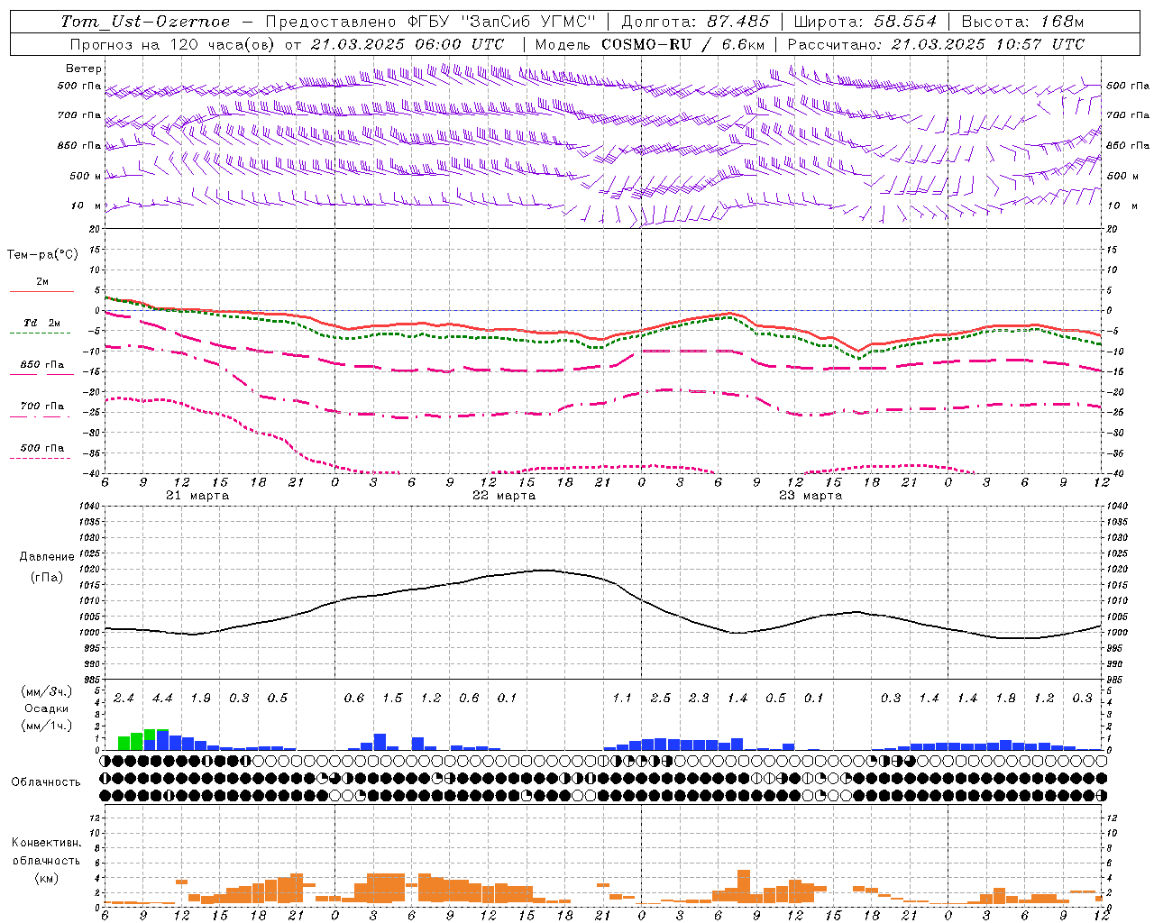Click the precipitation value 2.5
Image resolution: width=1154 pixels, height=923 pixels.
point(660,699)
